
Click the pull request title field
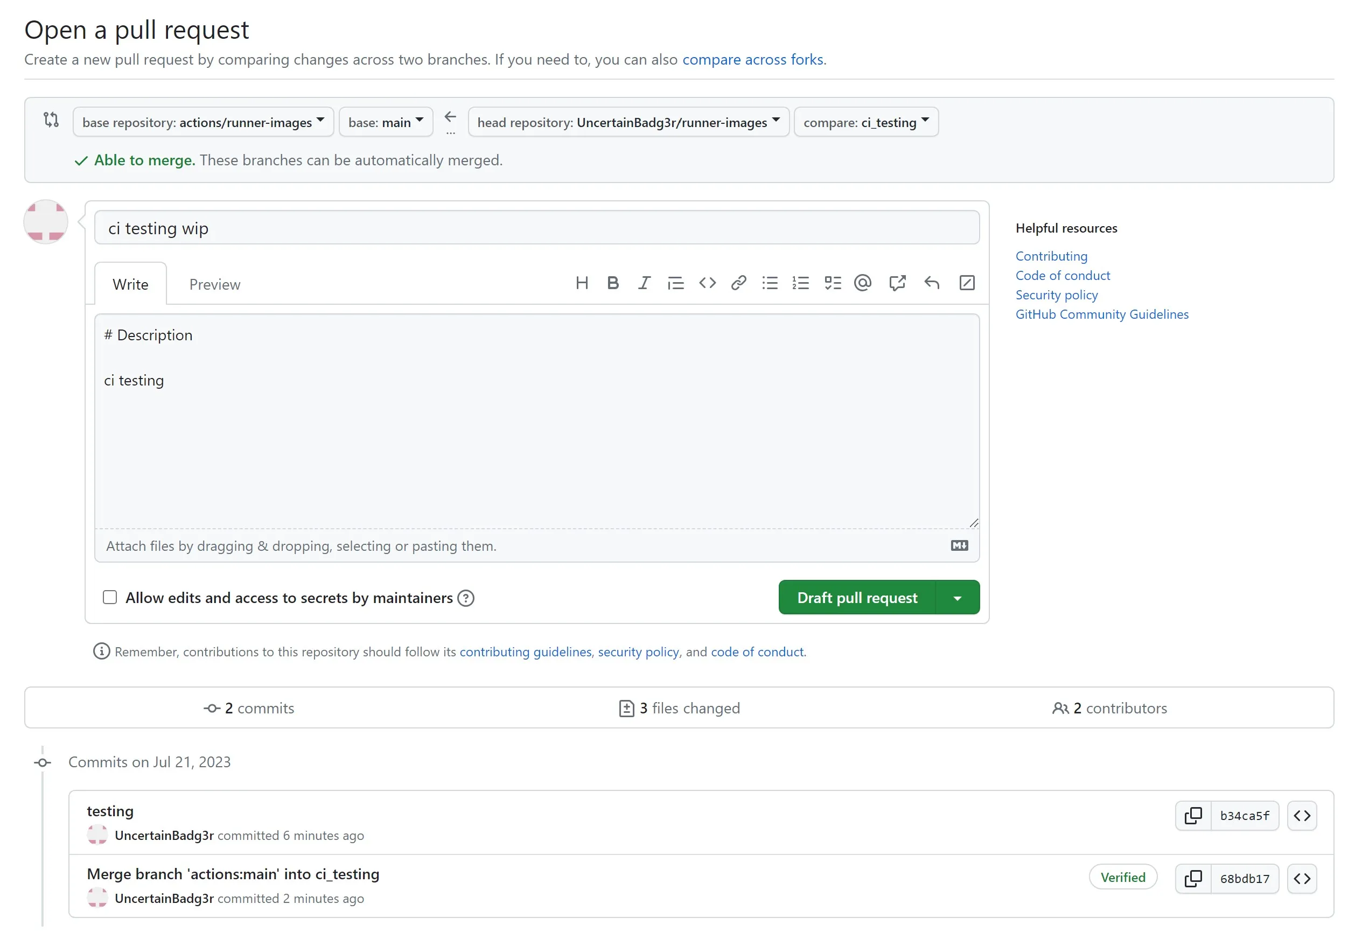pos(536,228)
